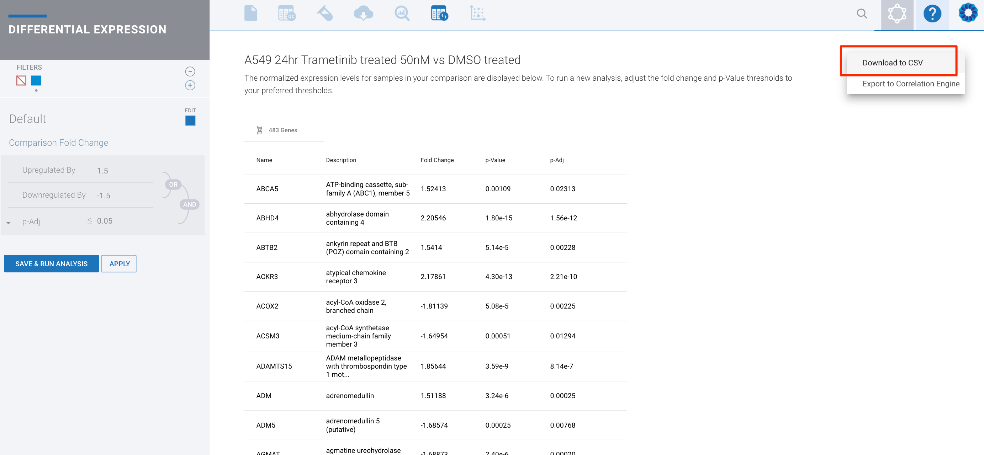
Task: Open the gear settings menu icon
Action: coord(897,14)
